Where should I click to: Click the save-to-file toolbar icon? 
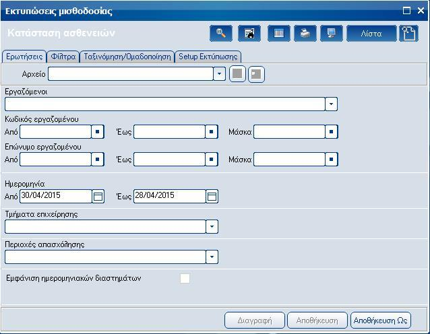[x=249, y=34]
